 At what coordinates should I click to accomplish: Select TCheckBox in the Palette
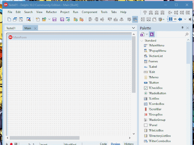pyautogui.click(x=156, y=88)
